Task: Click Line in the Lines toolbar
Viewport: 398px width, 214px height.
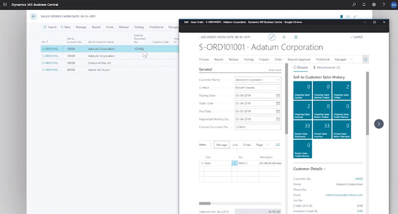Action: pyautogui.click(x=235, y=145)
